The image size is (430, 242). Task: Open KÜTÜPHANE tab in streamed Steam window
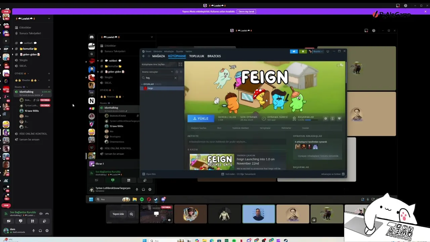[x=177, y=56]
